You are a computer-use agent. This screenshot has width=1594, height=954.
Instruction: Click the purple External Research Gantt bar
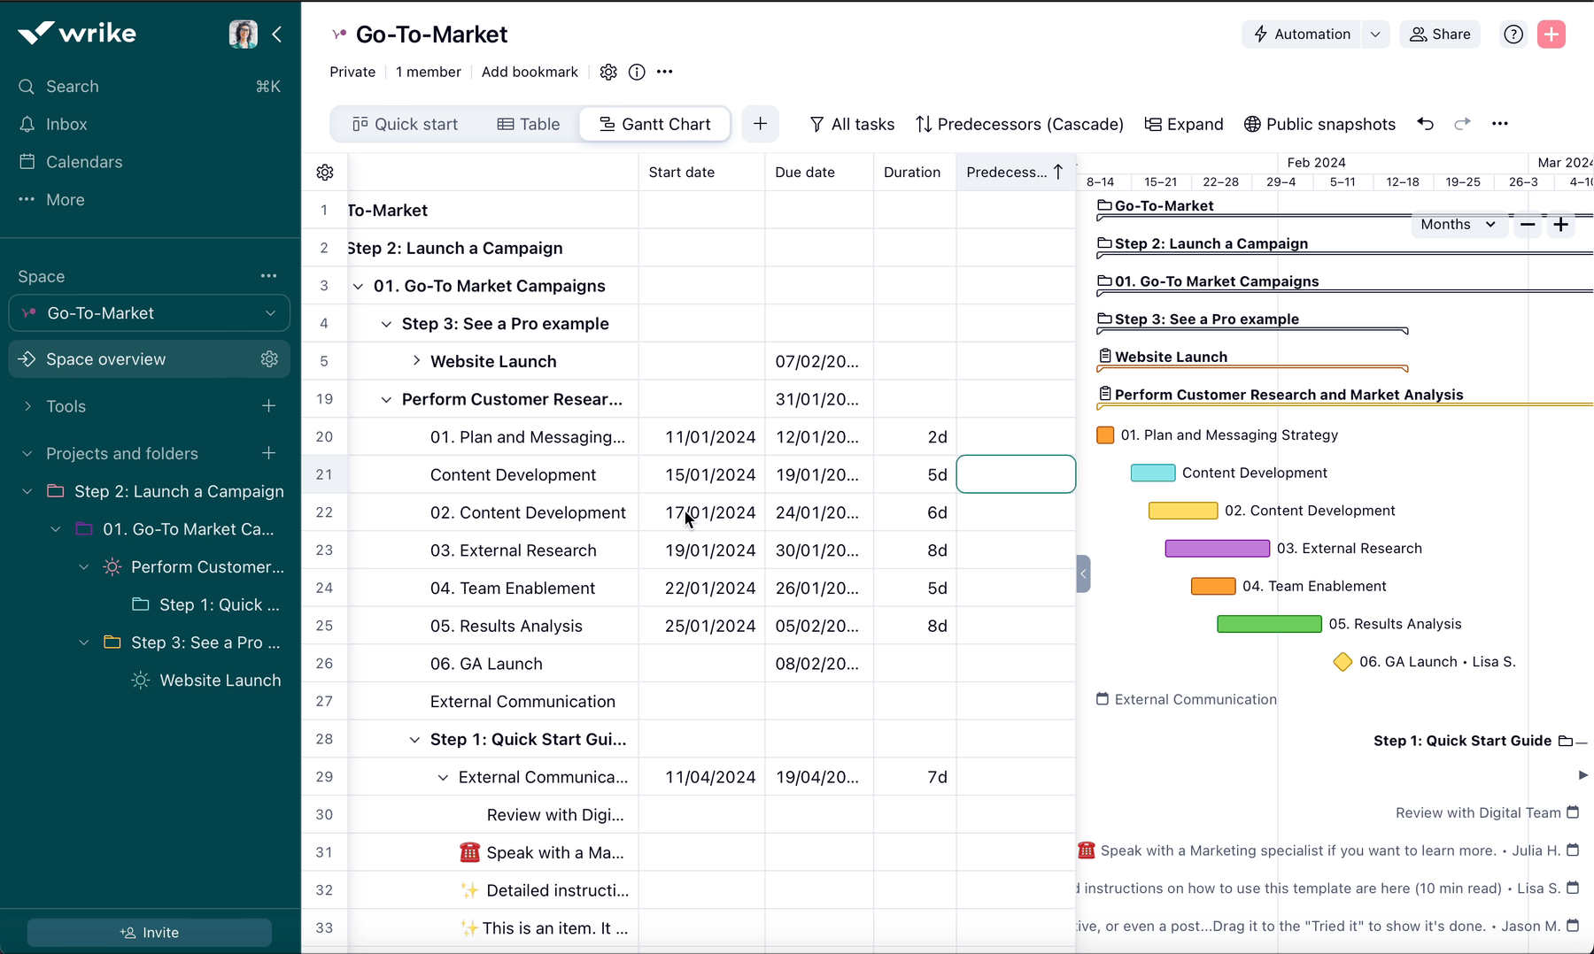[x=1217, y=549]
